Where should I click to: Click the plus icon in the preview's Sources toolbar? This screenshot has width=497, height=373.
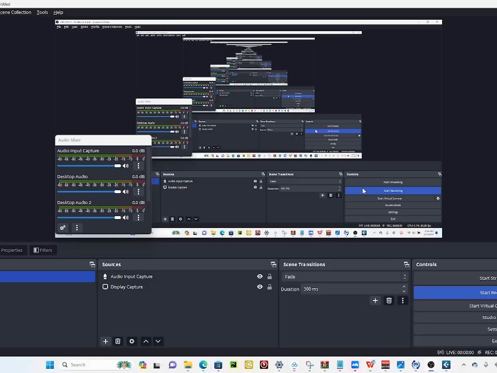pyautogui.click(x=165, y=219)
